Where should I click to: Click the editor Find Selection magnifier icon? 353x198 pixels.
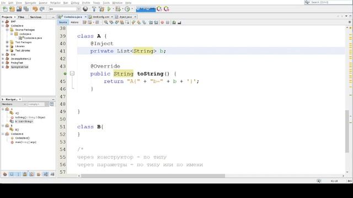click(x=106, y=23)
